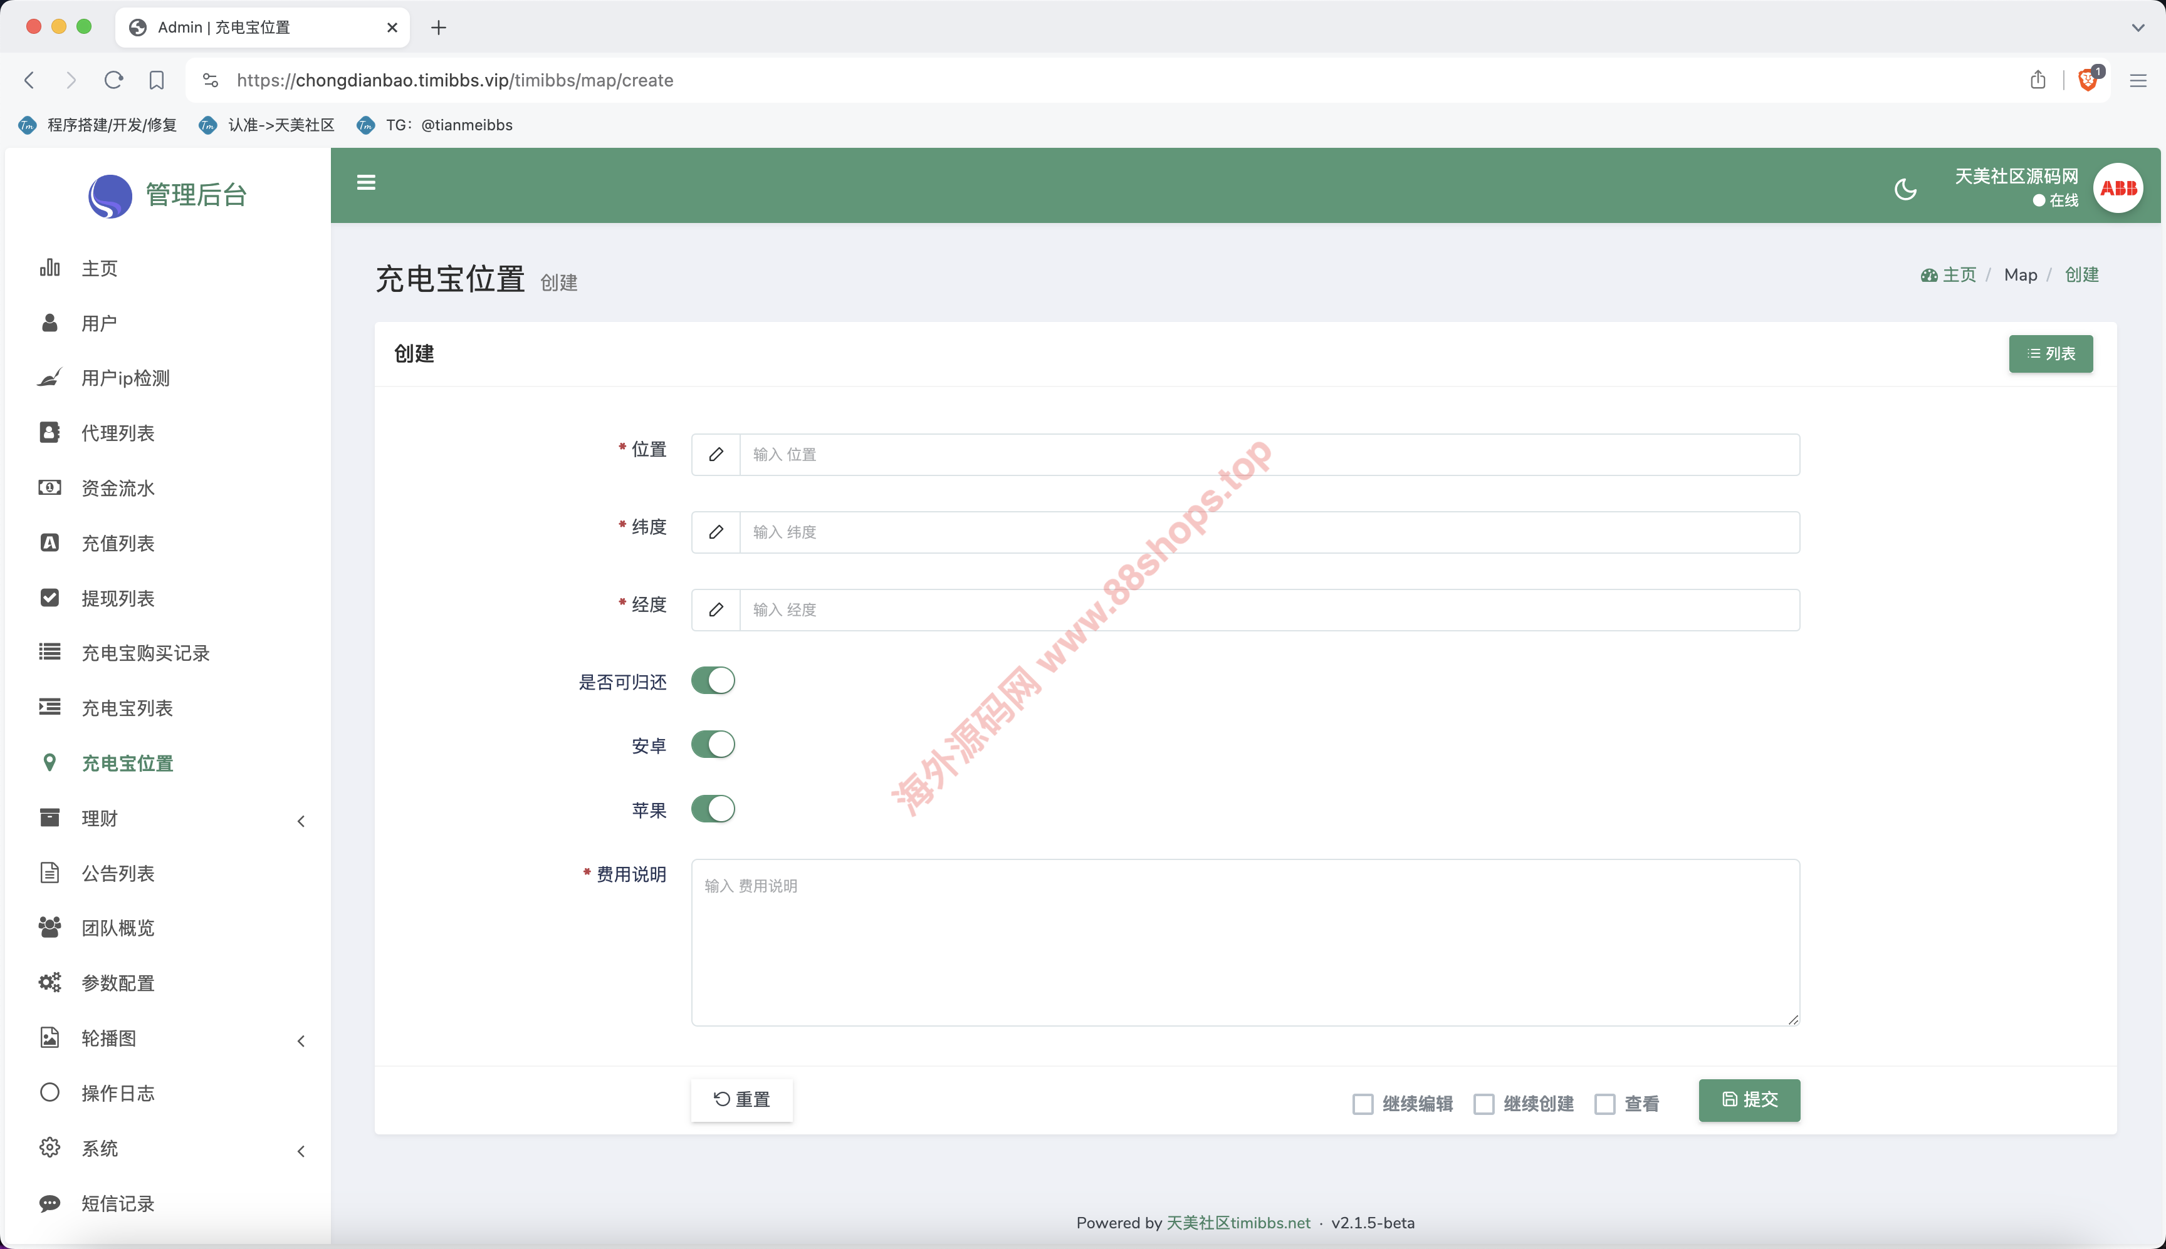
Task: Click the share icon in the address bar
Action: tap(2038, 81)
